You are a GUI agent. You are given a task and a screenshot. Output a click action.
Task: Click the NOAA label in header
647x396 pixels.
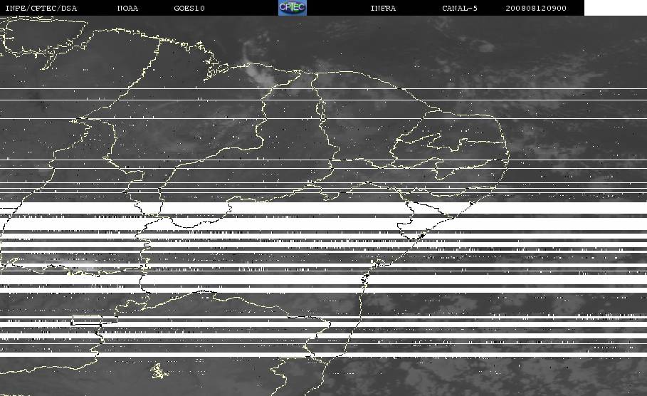(x=127, y=9)
